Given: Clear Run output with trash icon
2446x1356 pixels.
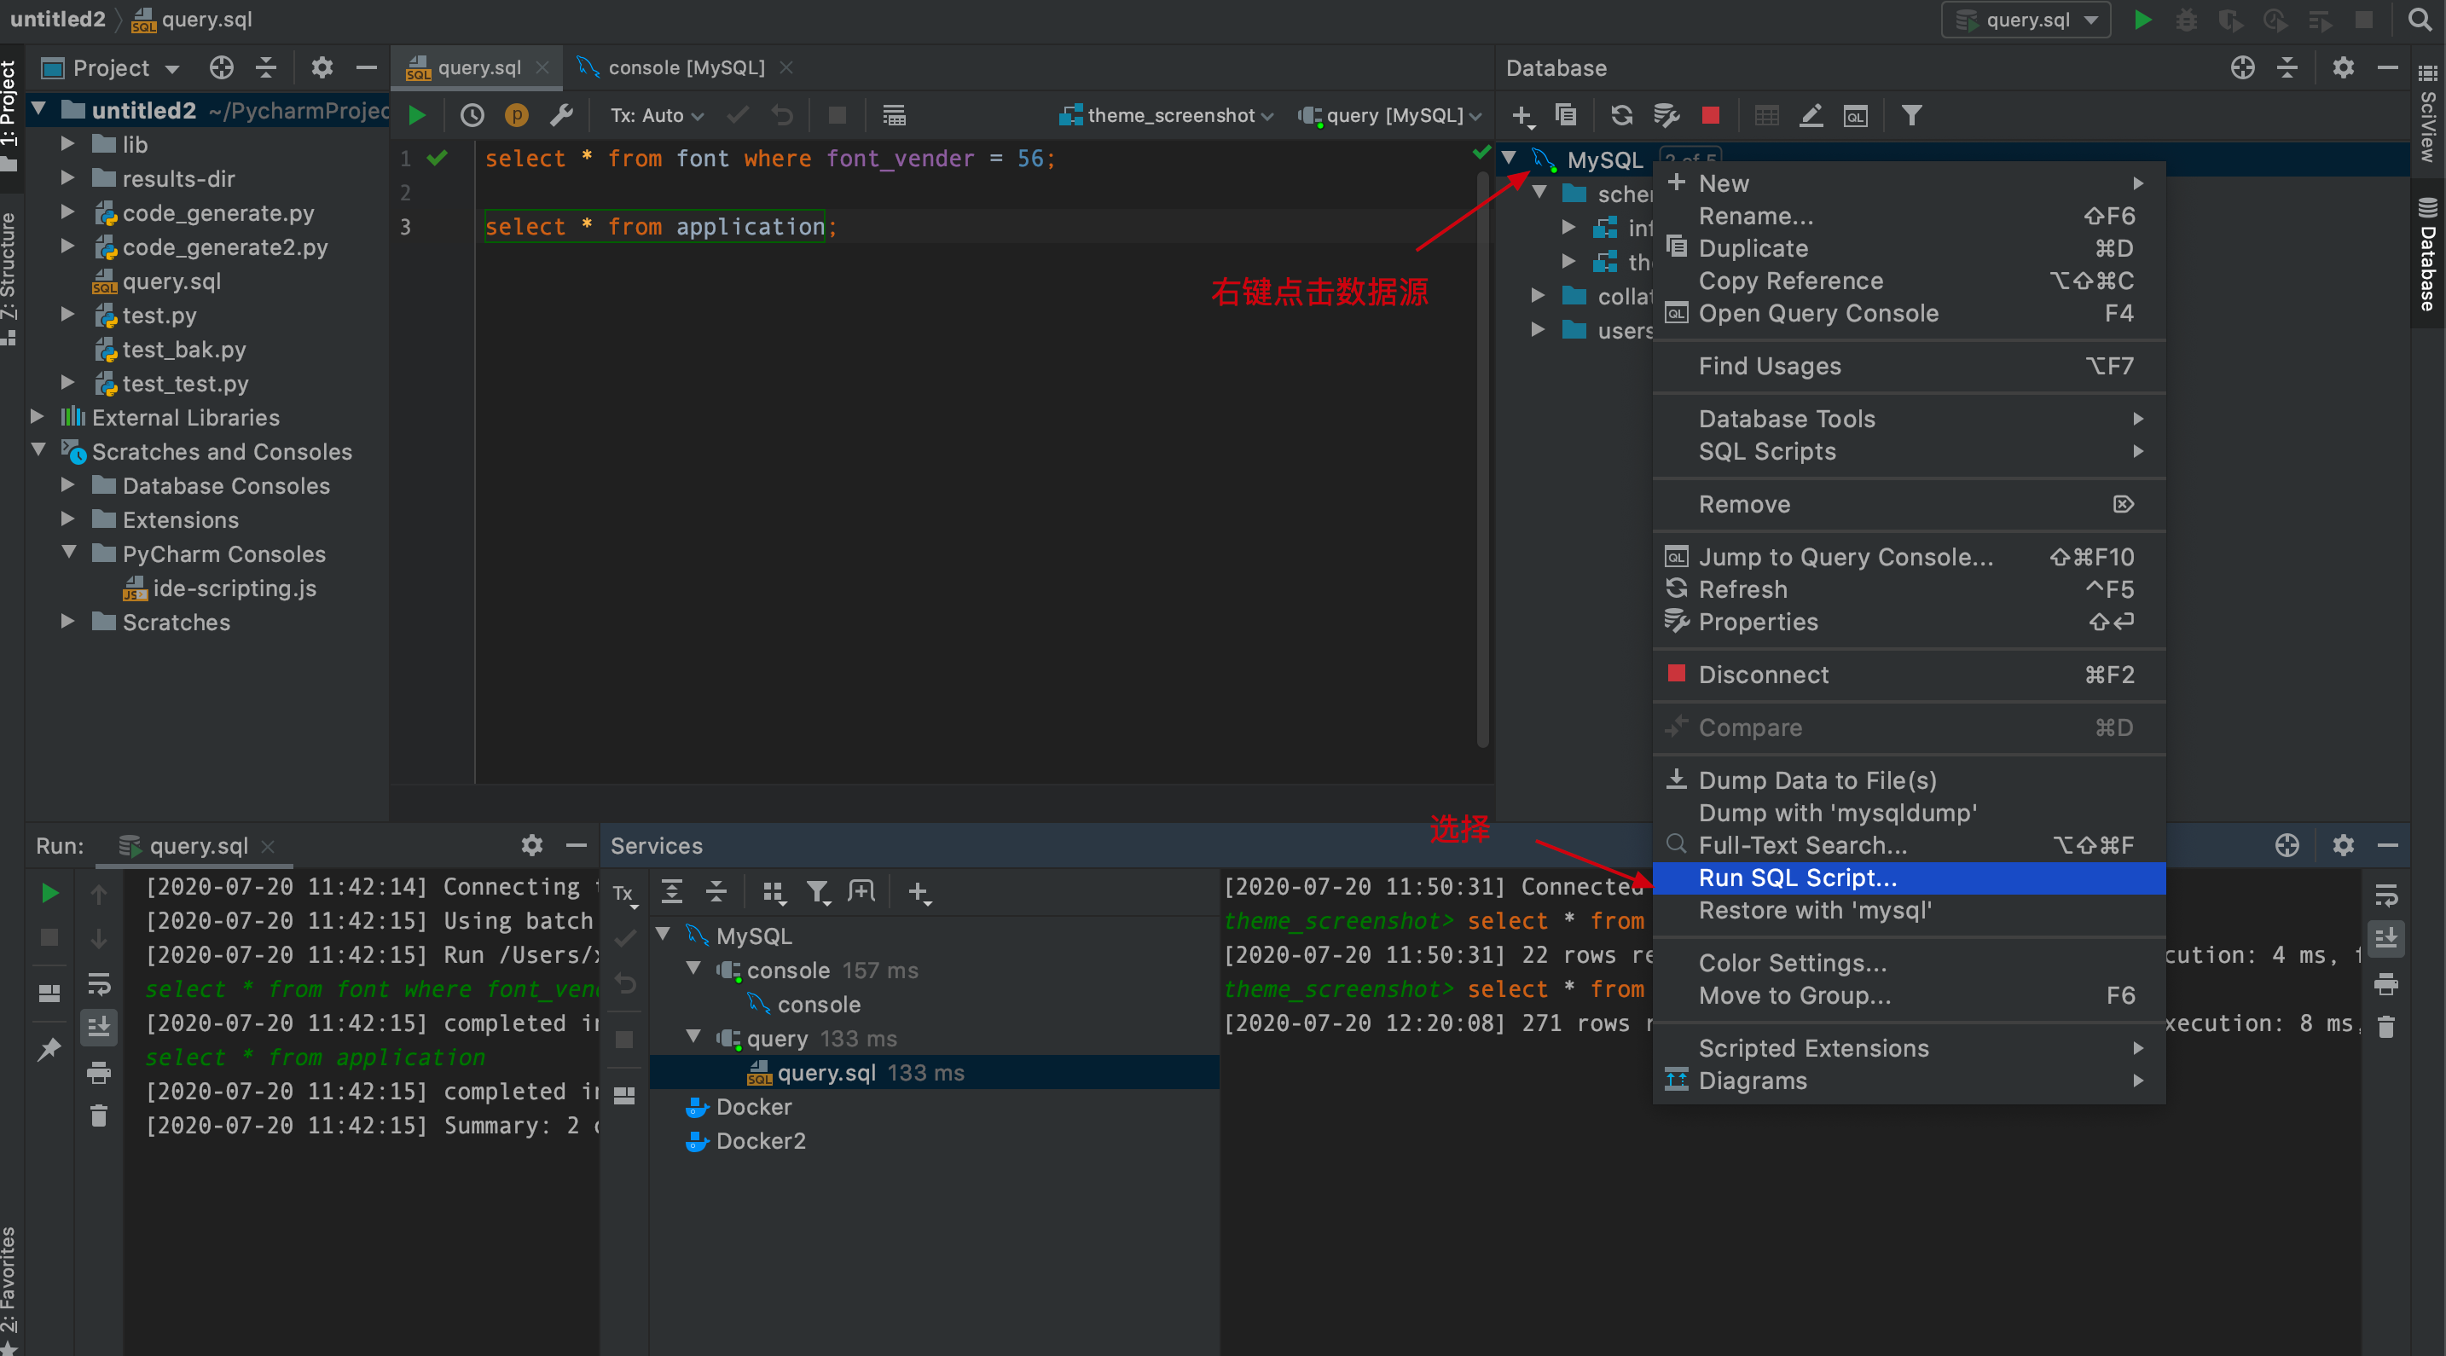Looking at the screenshot, I should [99, 1116].
